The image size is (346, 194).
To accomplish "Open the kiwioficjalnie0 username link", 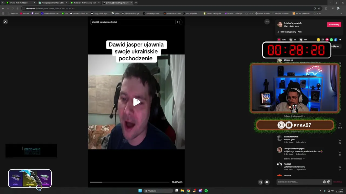I will [293, 23].
